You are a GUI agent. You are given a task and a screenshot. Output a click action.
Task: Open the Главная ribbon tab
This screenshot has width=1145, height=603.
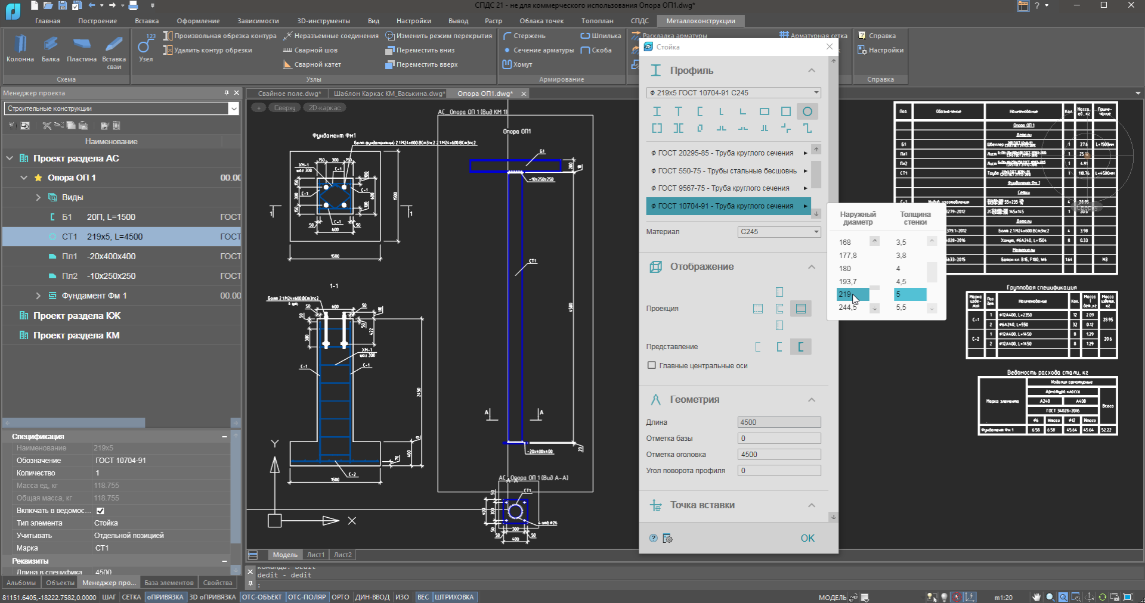pos(48,21)
